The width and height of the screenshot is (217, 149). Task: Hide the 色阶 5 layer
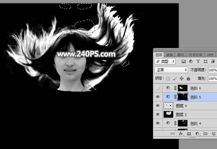click(157, 97)
